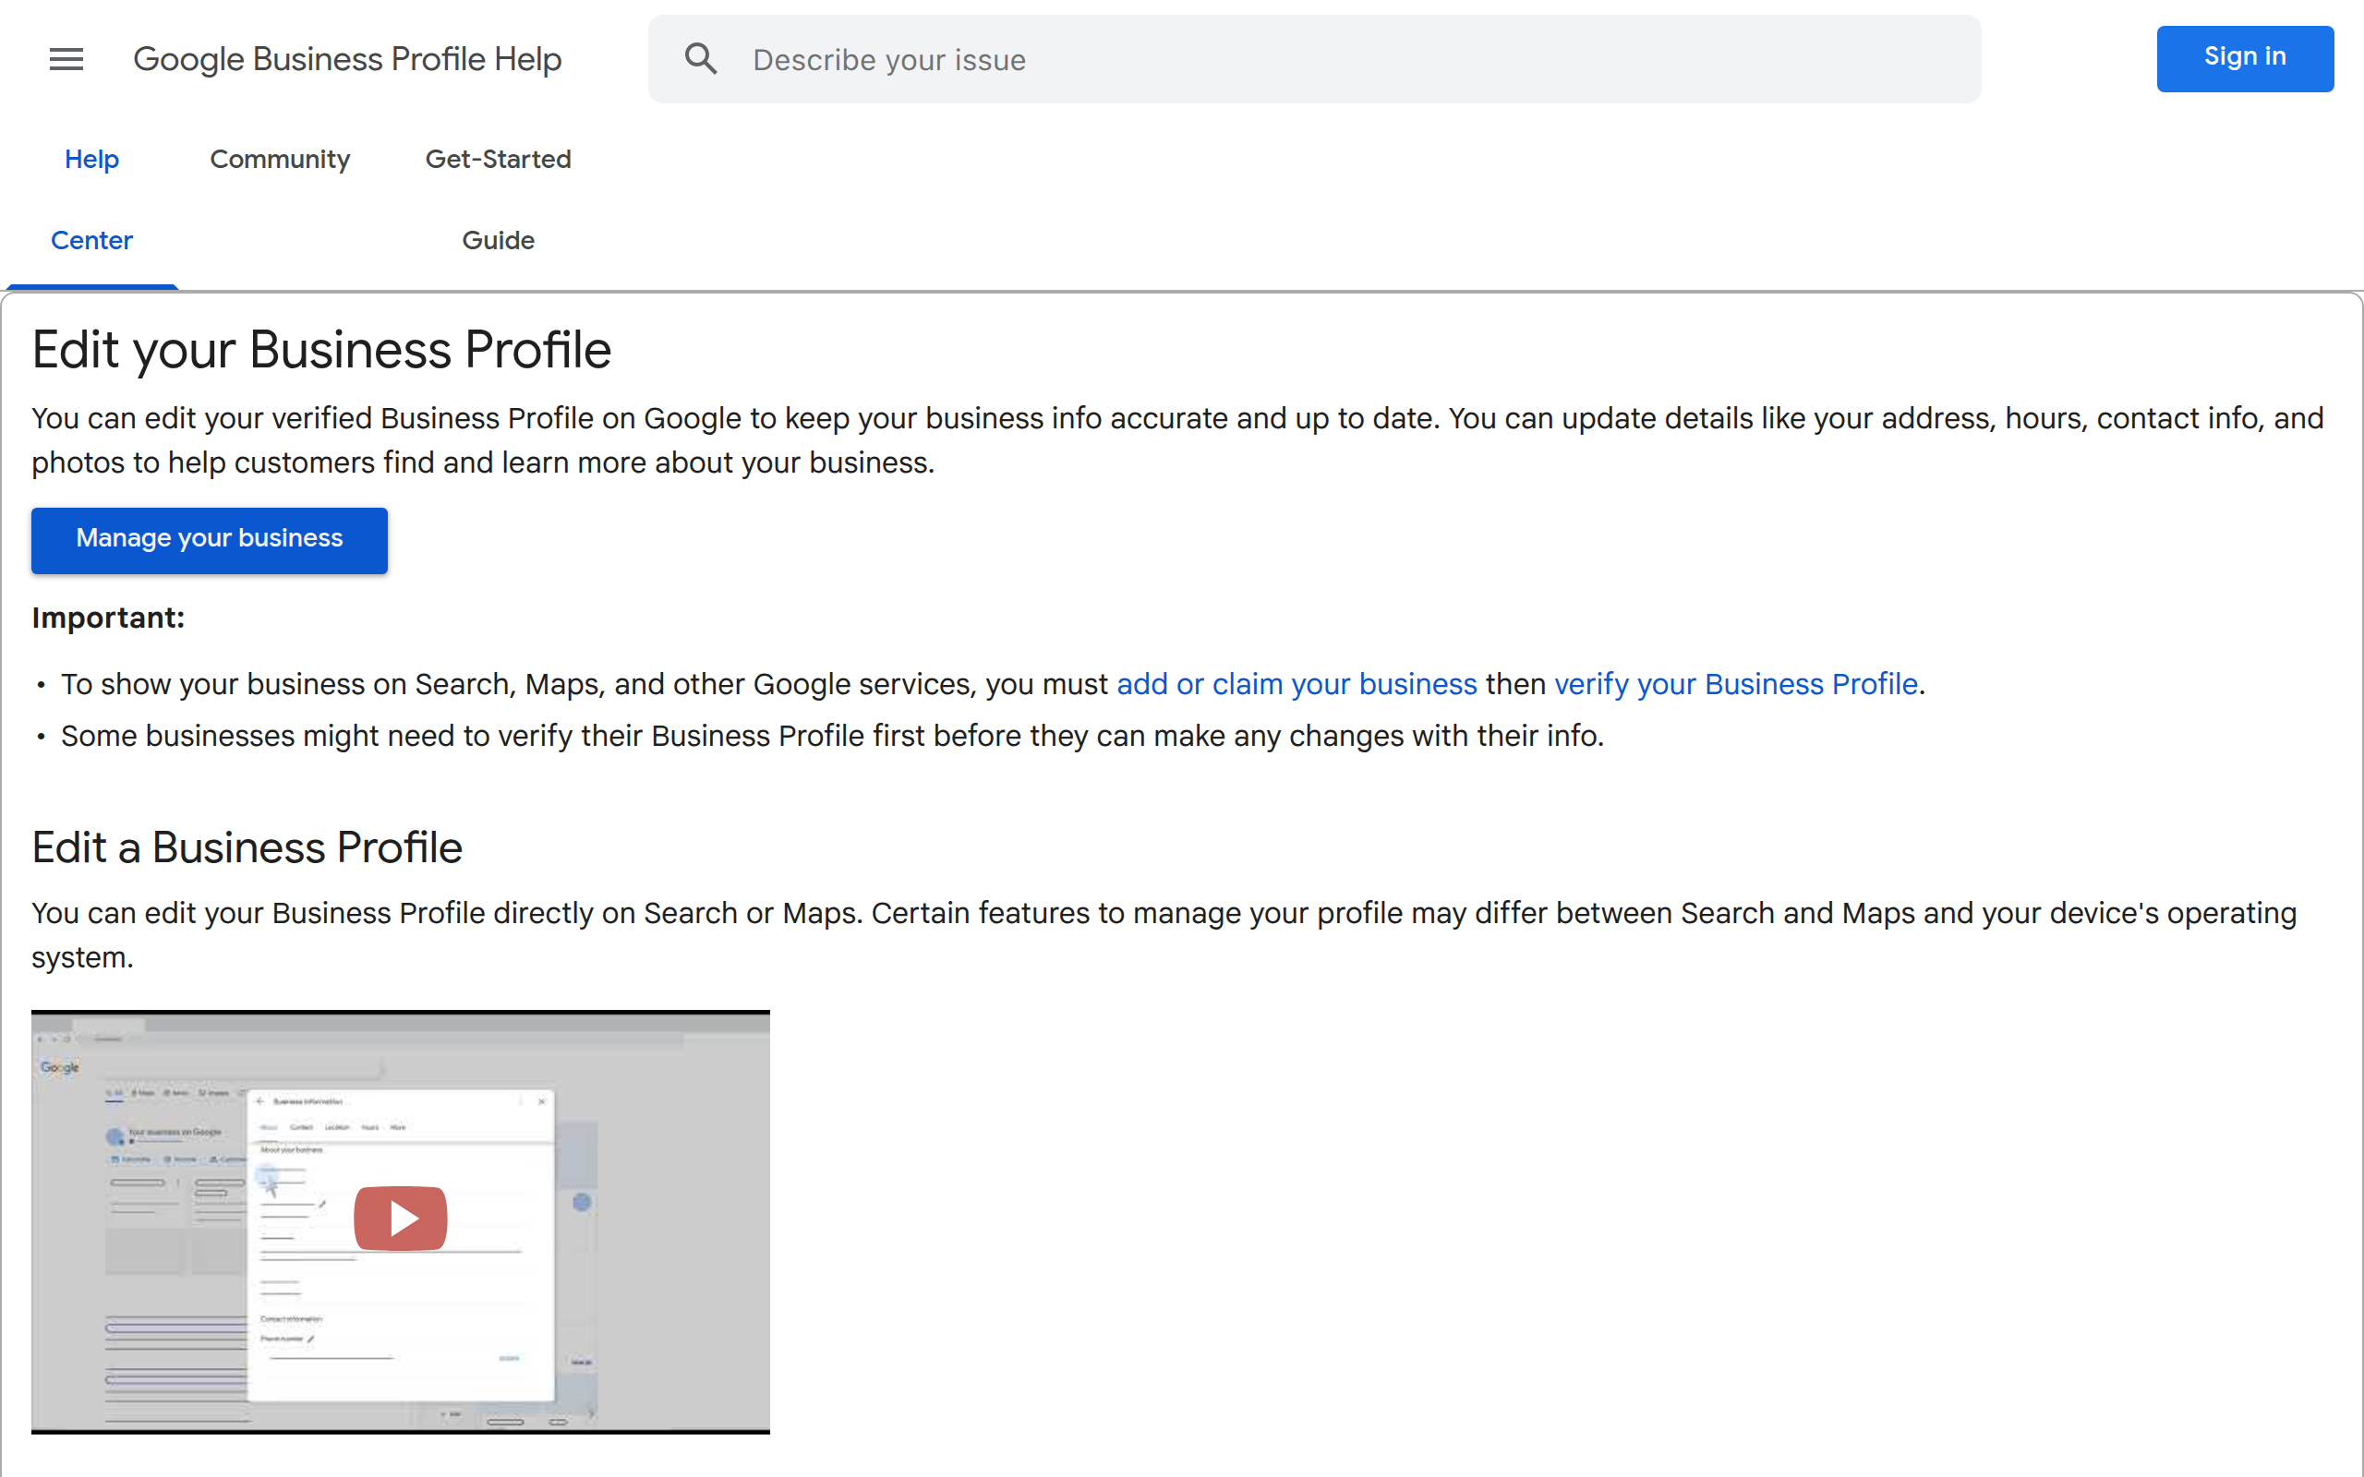Open the add or claim your business link

1297,684
